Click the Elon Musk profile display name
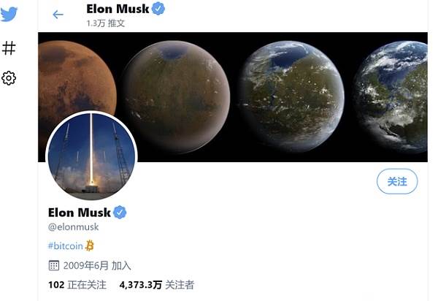Screen dimensions: 438x301 (x=80, y=213)
